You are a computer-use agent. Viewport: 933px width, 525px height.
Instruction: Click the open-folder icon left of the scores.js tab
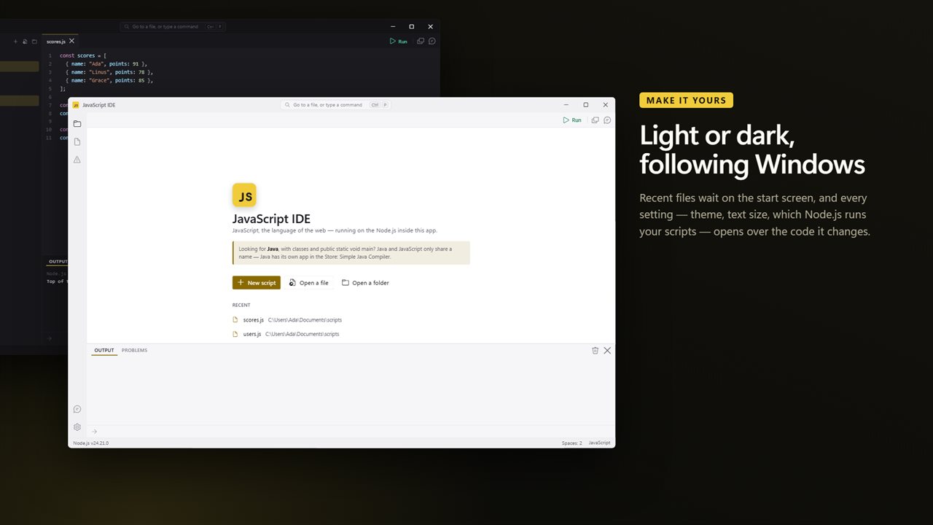(34, 42)
